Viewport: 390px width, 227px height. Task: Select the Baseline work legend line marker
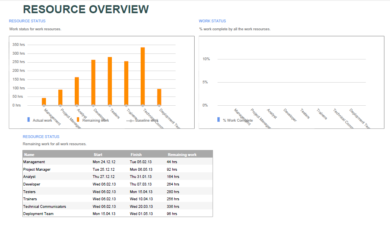pos(130,120)
